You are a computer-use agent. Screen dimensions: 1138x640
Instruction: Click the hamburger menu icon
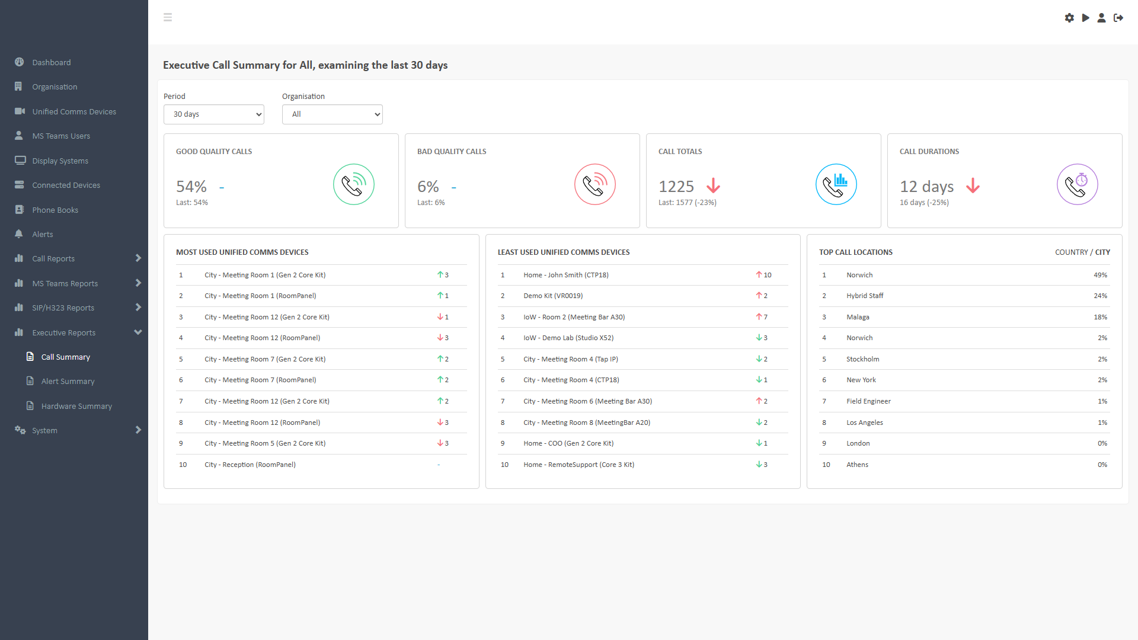168,17
